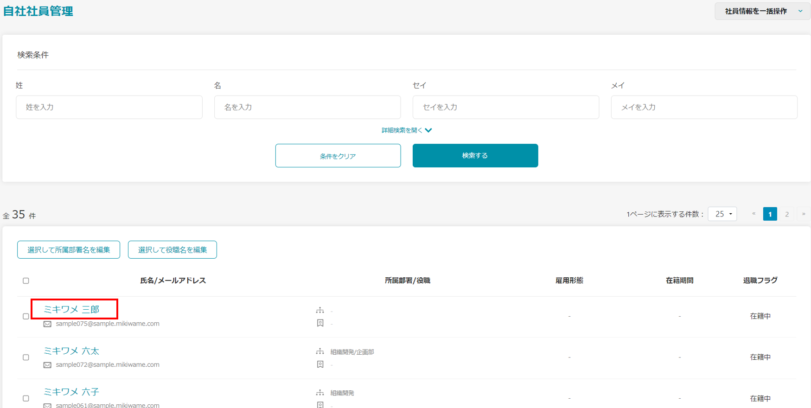Click position badge icon in ミキワメ 三郎 row

coord(320,323)
